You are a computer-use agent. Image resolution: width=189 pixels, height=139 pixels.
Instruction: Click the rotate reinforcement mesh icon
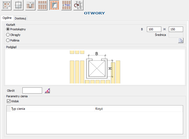click(78, 5)
